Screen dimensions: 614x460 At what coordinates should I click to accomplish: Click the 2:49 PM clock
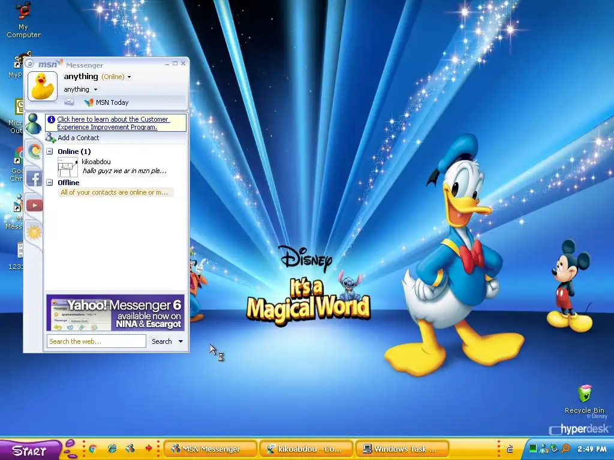(592, 449)
